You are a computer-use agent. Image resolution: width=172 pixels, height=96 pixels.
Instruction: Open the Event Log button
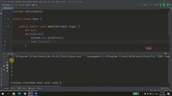coord(165,88)
